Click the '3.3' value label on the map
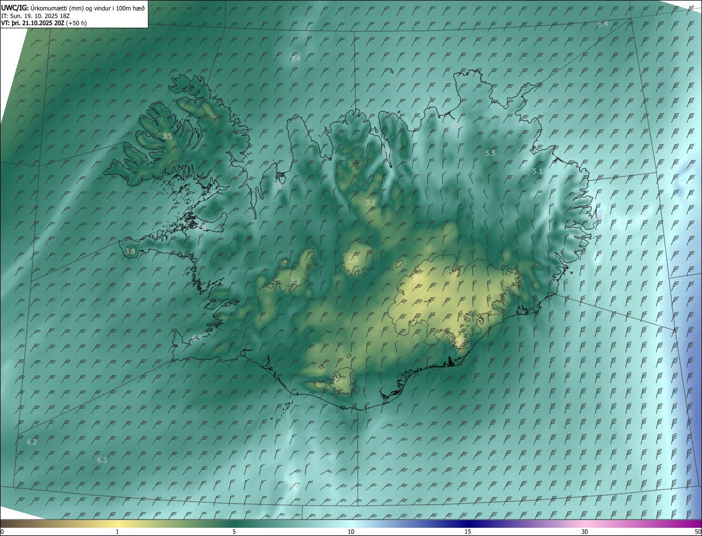702x536 pixels. pos(295,281)
